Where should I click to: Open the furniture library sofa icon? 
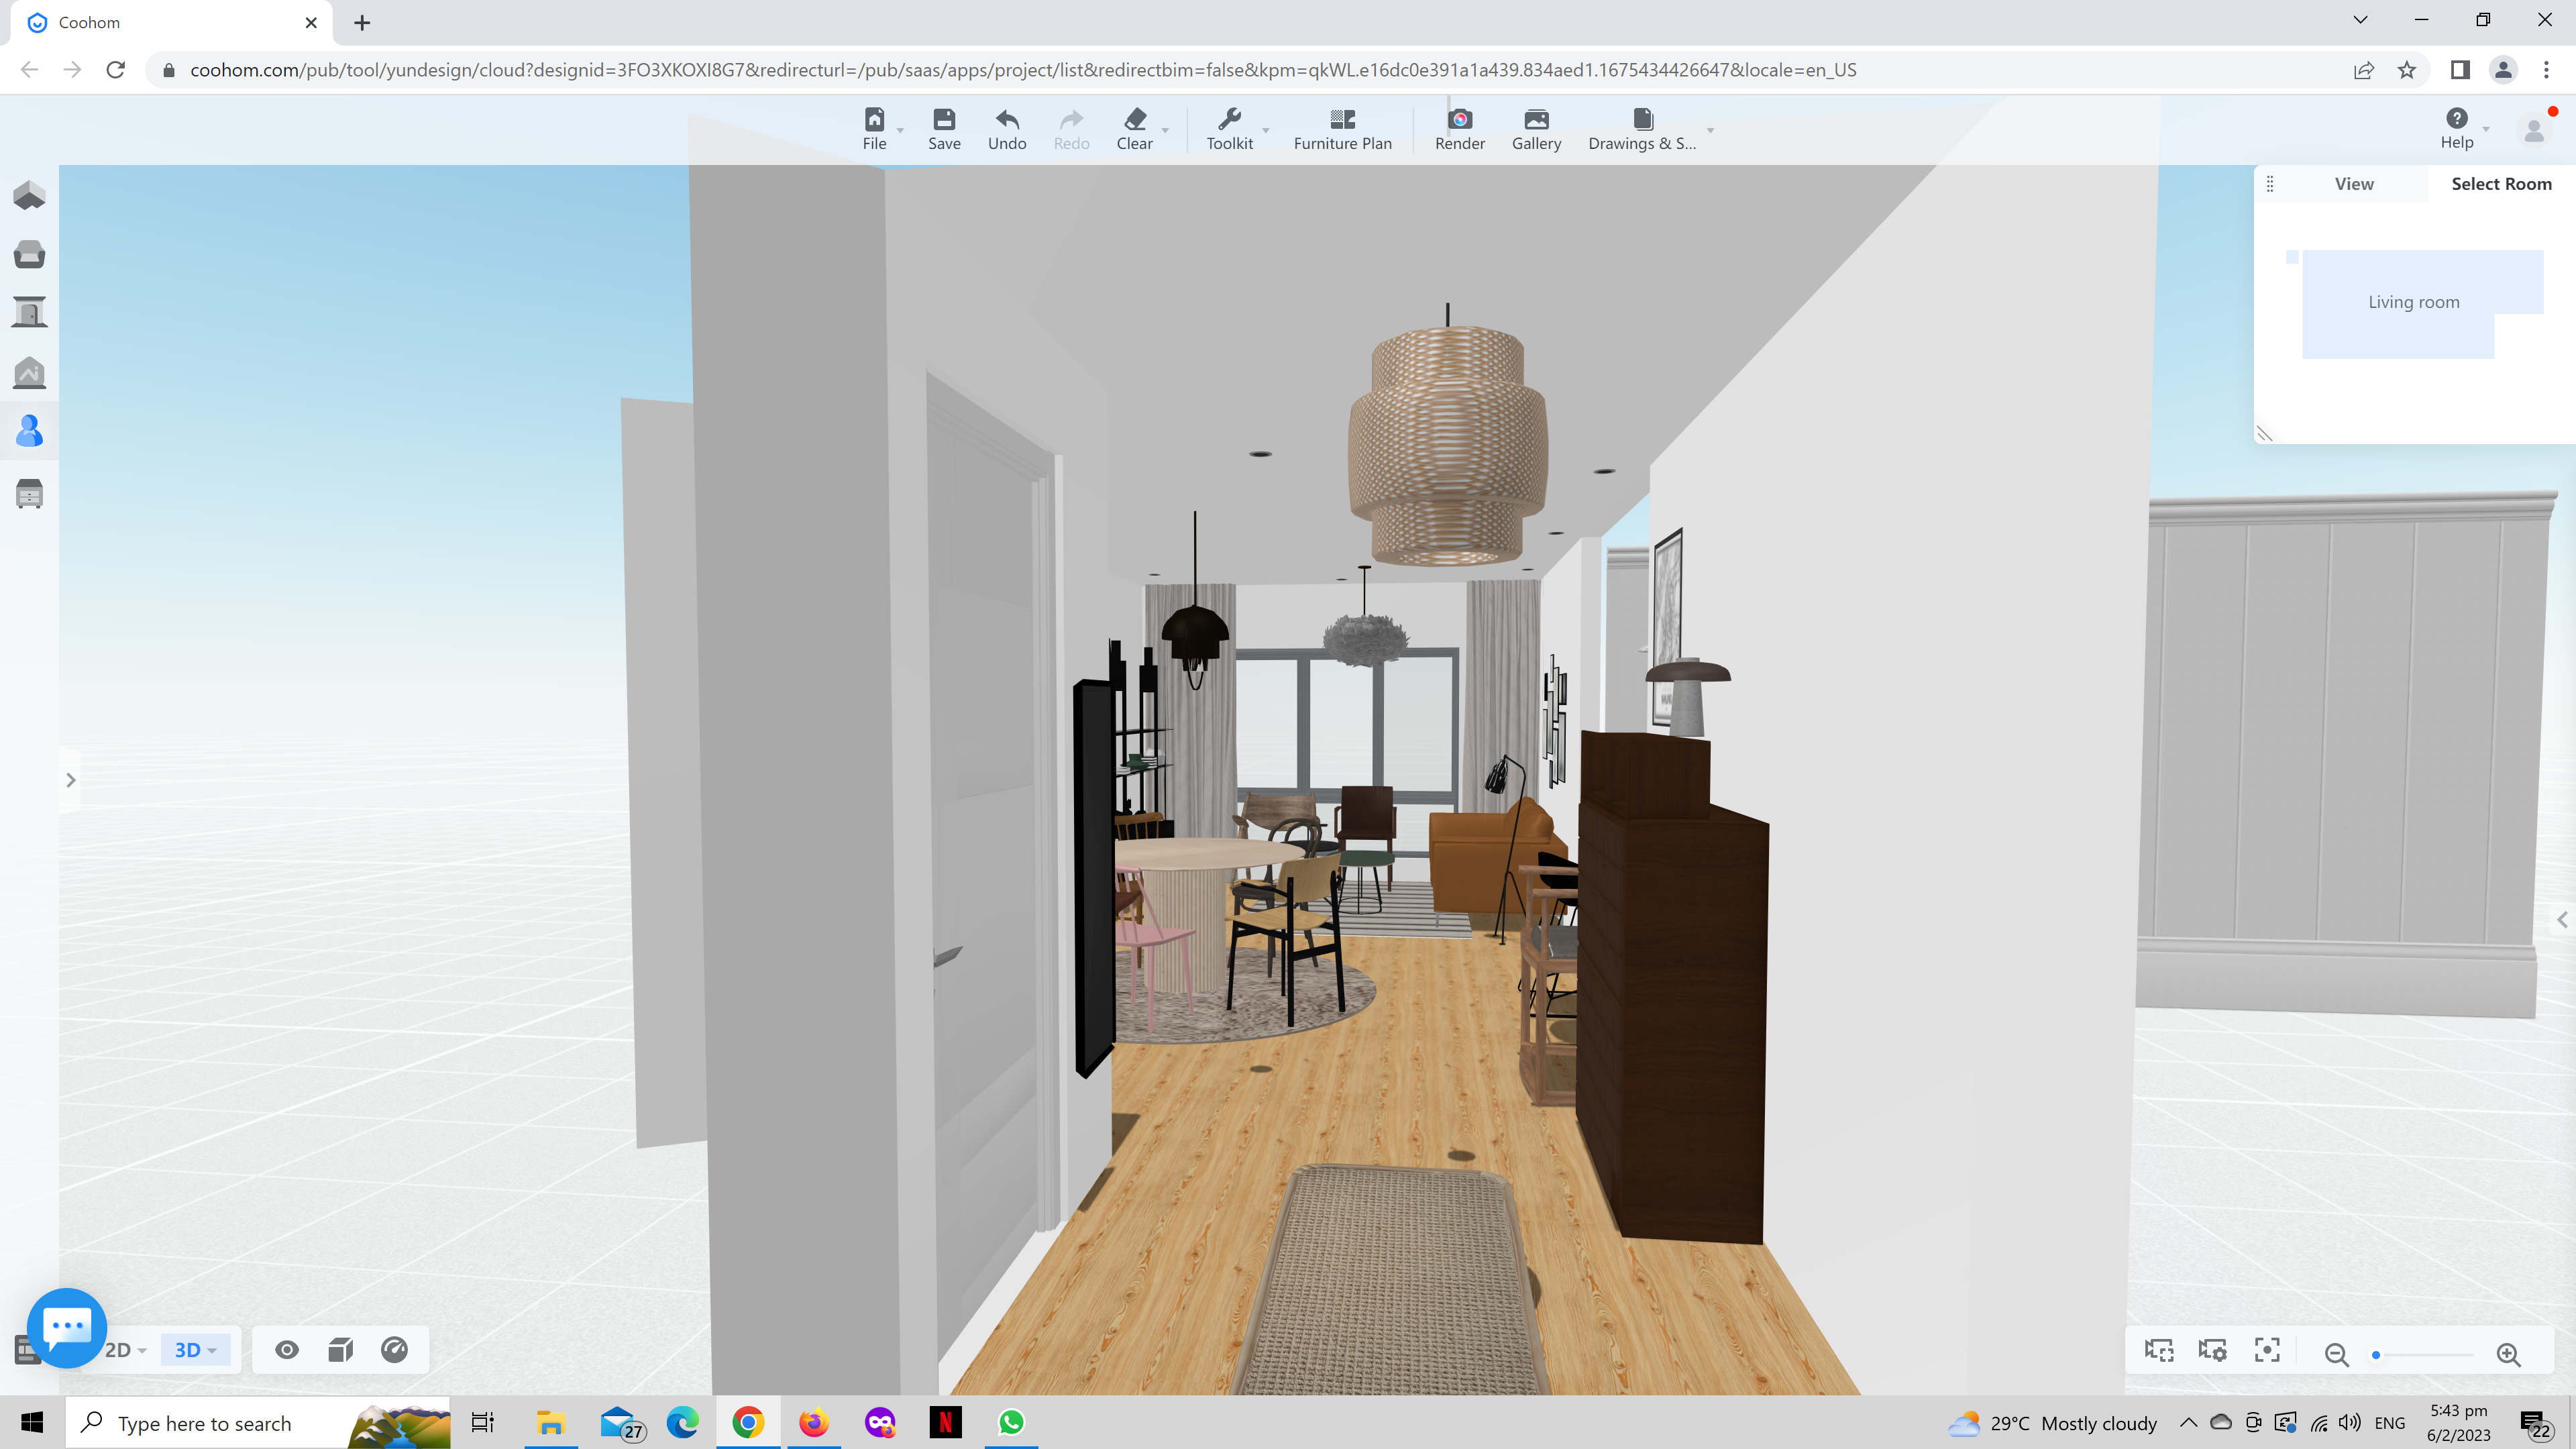pyautogui.click(x=29, y=254)
